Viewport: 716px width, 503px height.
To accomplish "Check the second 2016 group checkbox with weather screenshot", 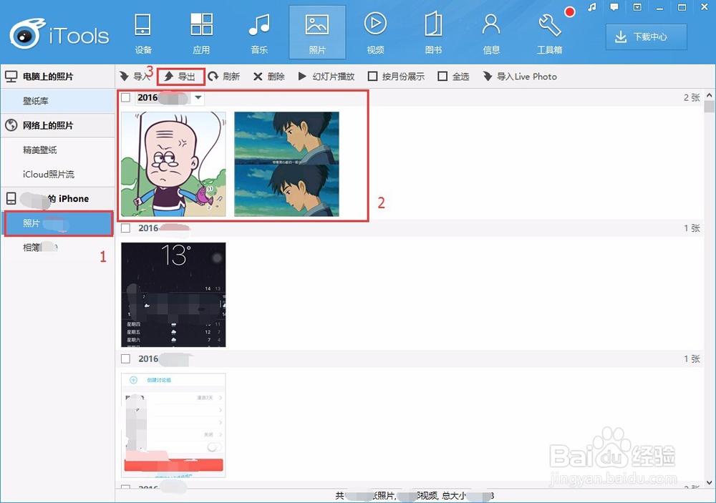I will tap(125, 228).
